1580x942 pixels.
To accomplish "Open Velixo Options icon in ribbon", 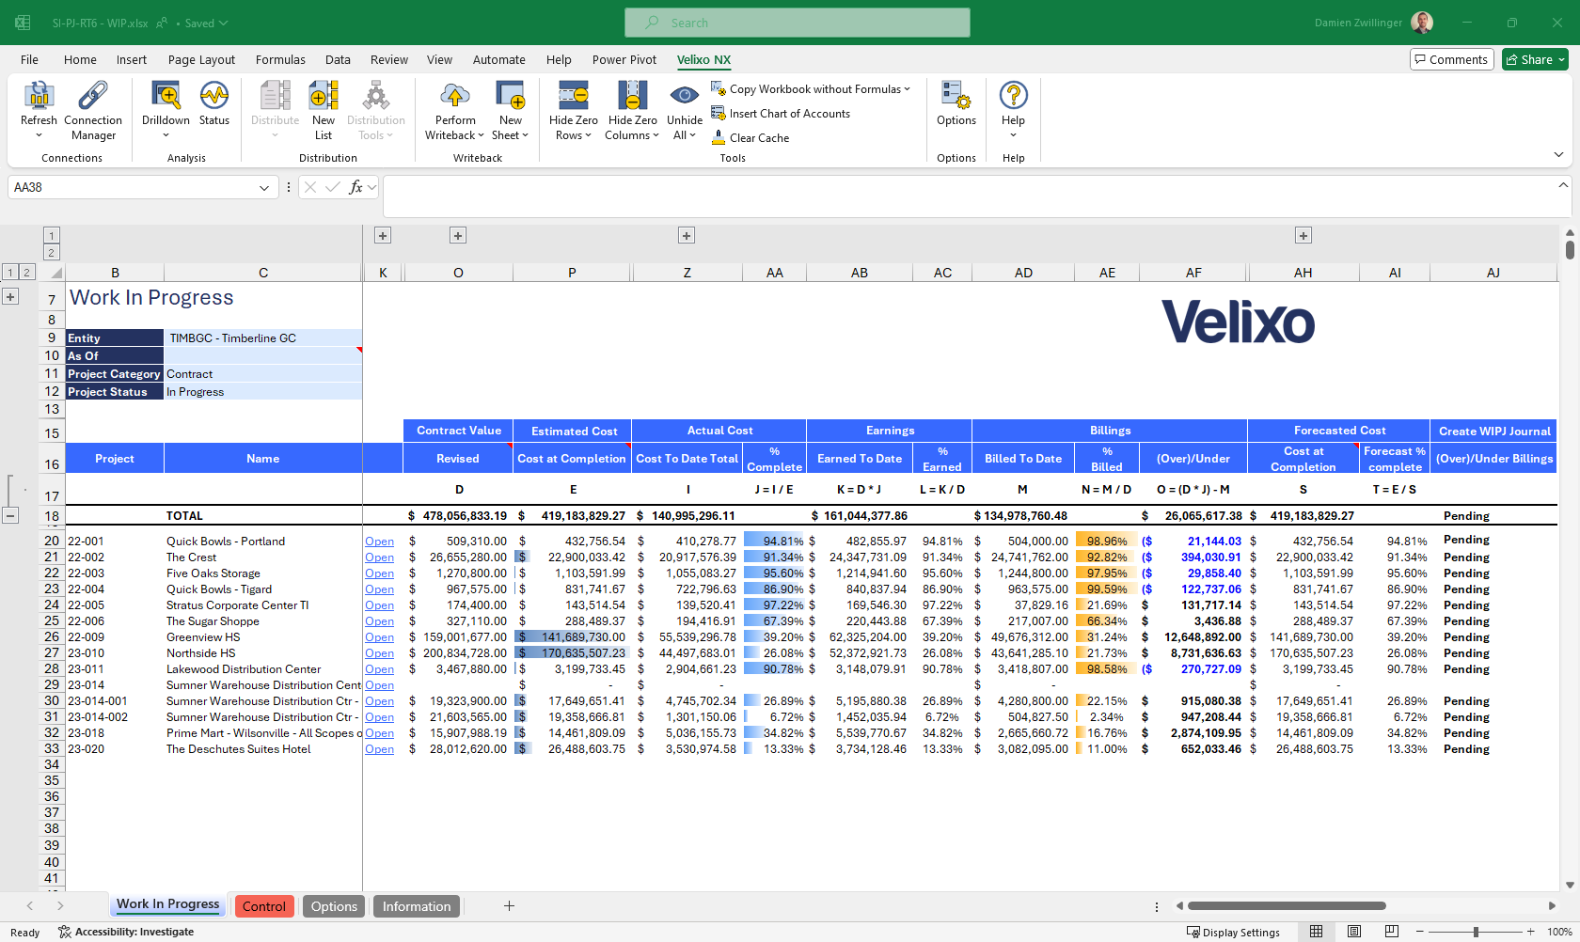I will pyautogui.click(x=956, y=96).
